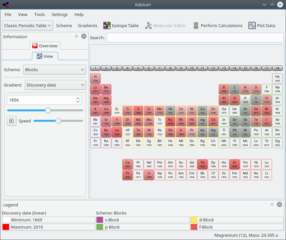The height and width of the screenshot is (240, 286).
Task: Expand the Gradient Discovery date combo box
Action: click(55, 85)
